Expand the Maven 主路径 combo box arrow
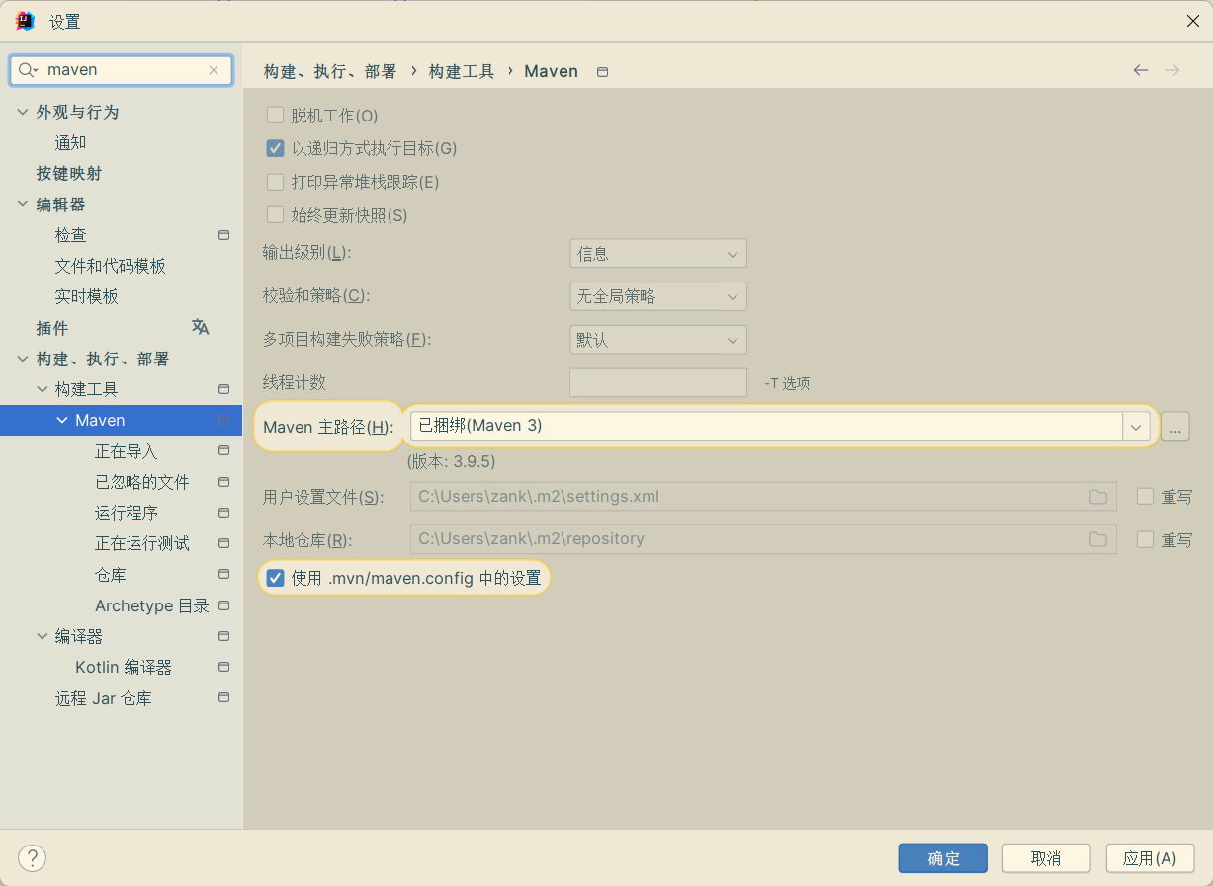The height and width of the screenshot is (886, 1213). 1135,426
